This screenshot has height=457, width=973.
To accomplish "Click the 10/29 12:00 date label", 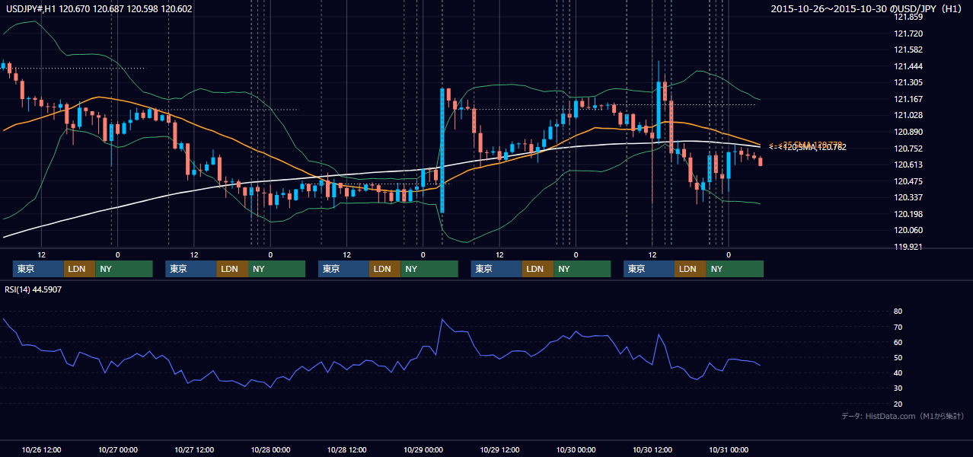I will (x=499, y=449).
